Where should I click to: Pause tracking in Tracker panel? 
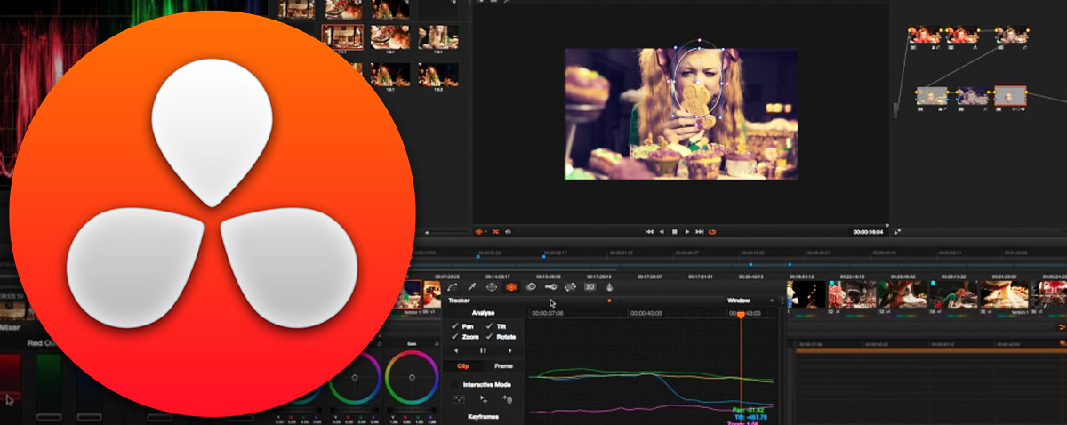click(x=483, y=350)
